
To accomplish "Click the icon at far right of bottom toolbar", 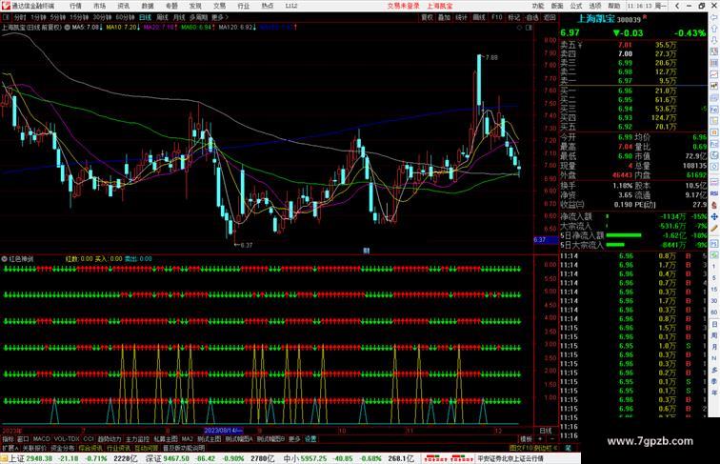I will 568,448.
